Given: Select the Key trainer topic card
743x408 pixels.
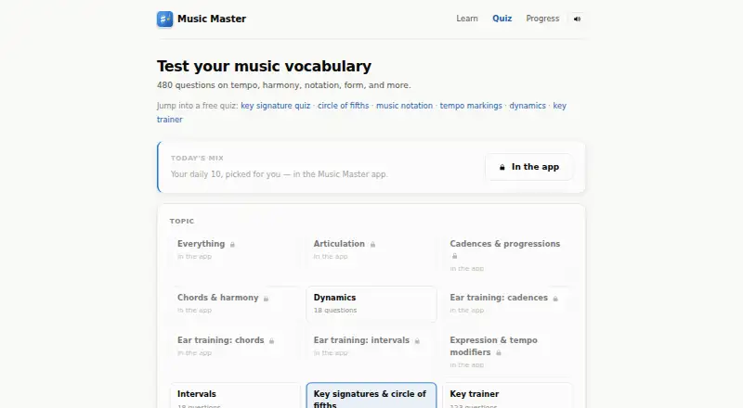Looking at the screenshot, I should tap(507, 396).
